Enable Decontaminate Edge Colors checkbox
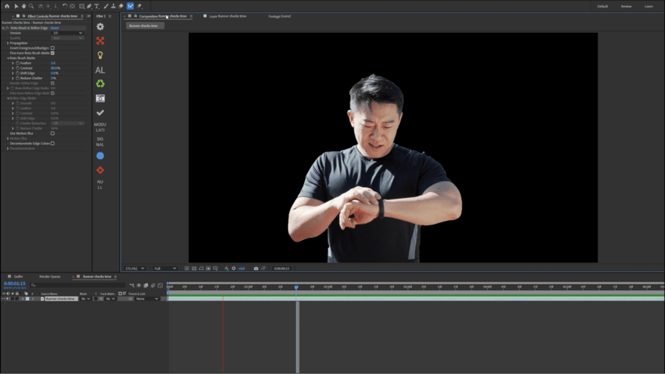Viewport: 665px width, 374px height. [x=53, y=143]
